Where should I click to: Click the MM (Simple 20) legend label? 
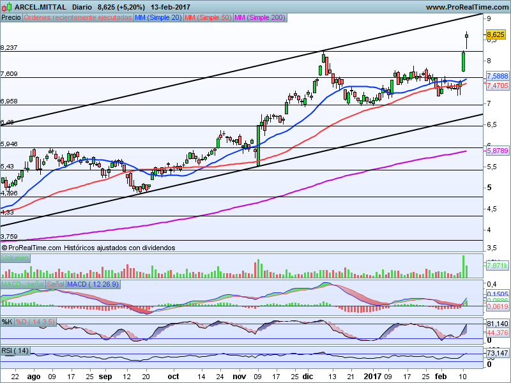158,18
